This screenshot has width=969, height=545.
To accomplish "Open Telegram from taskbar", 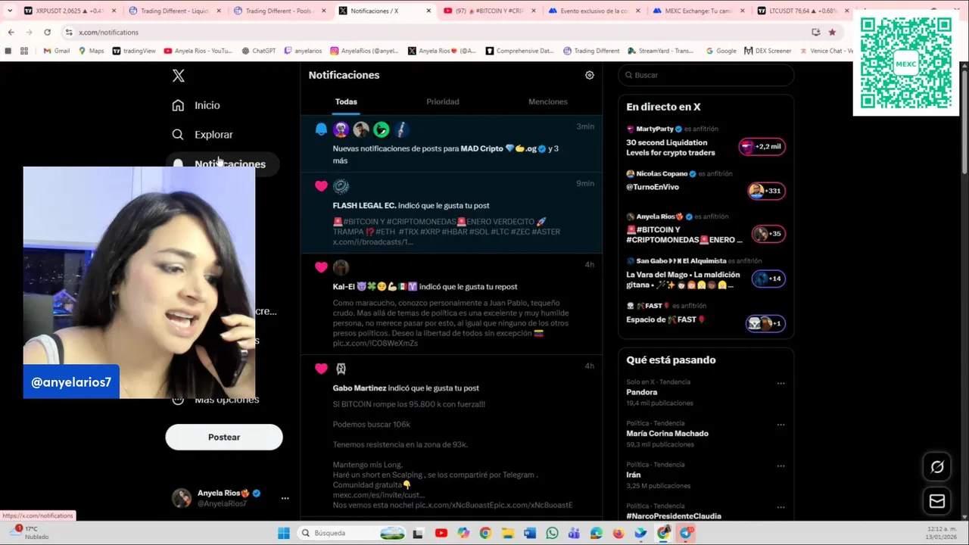I will tap(685, 533).
